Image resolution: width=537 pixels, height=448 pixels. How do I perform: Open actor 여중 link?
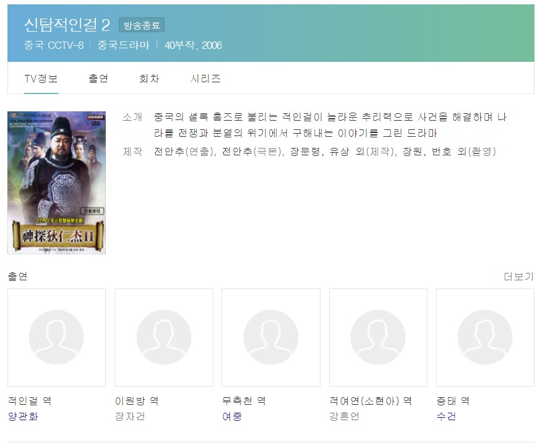[232, 416]
